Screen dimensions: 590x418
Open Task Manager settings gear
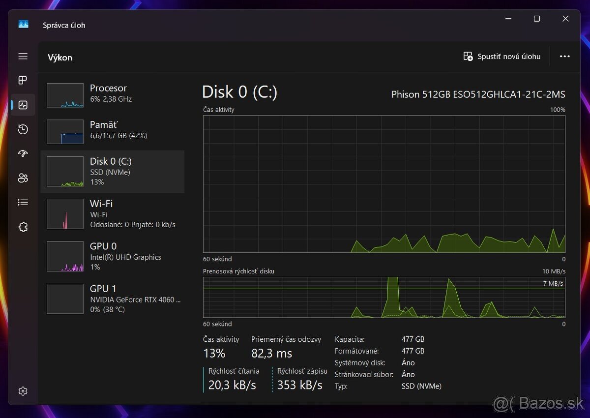(23, 391)
